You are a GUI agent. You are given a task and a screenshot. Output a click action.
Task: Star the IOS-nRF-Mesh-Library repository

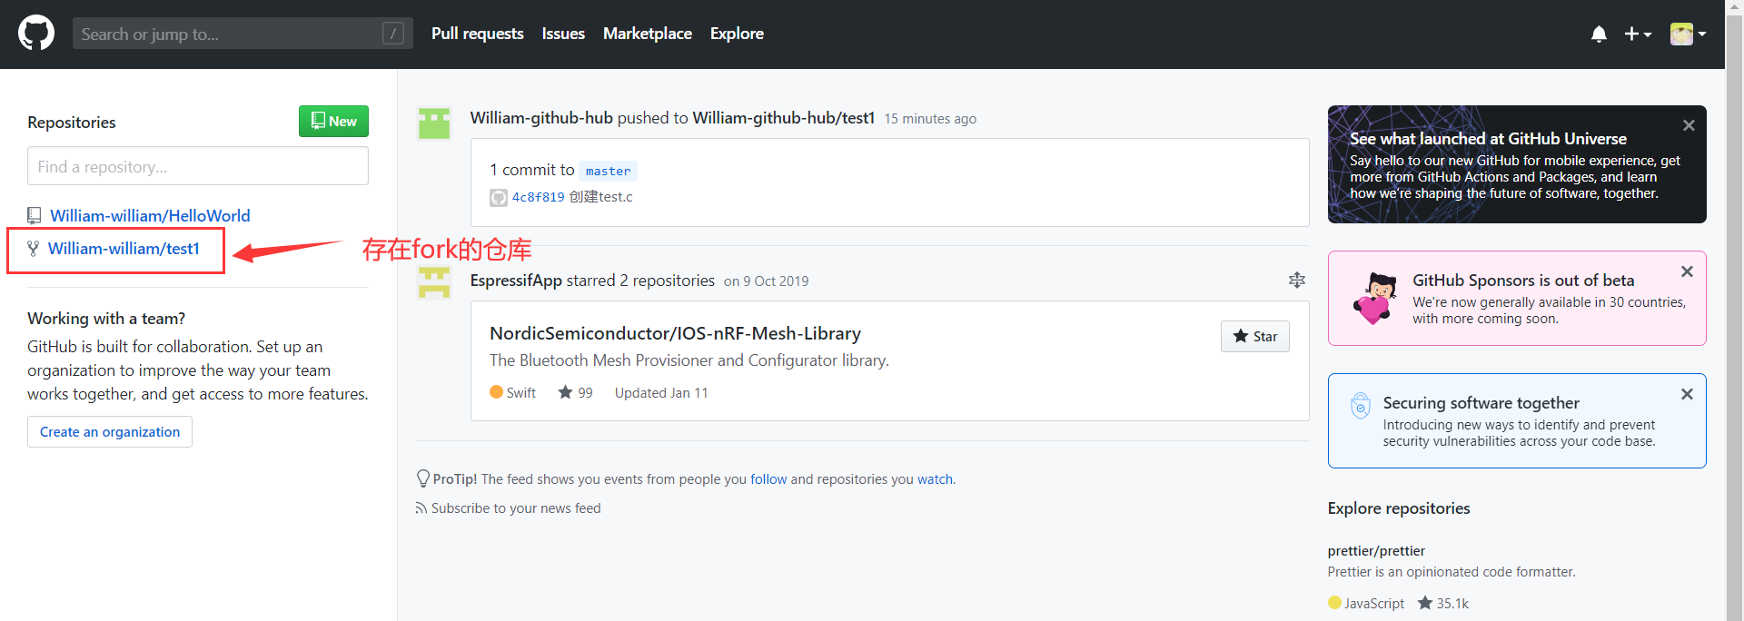(1255, 336)
